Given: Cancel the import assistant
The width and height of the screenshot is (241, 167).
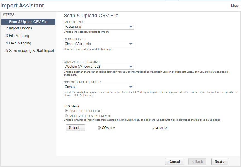Looking at the screenshot, I should pos(174,161).
